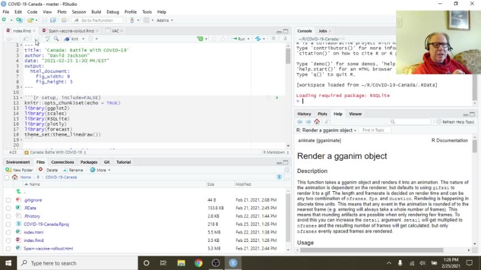Viewport: 481px width, 270px height.
Task: Print the current file
Action: click(64, 20)
